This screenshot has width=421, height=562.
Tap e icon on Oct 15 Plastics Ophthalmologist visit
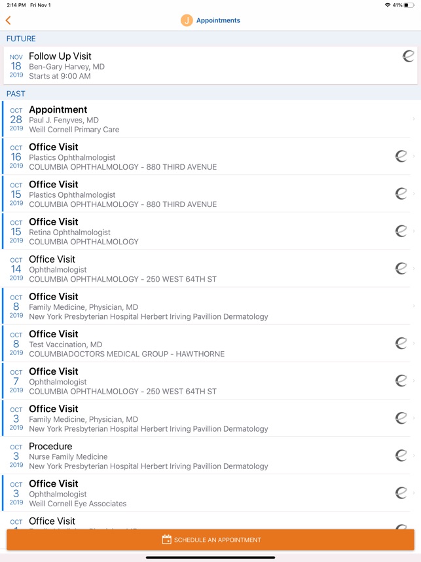(401, 193)
